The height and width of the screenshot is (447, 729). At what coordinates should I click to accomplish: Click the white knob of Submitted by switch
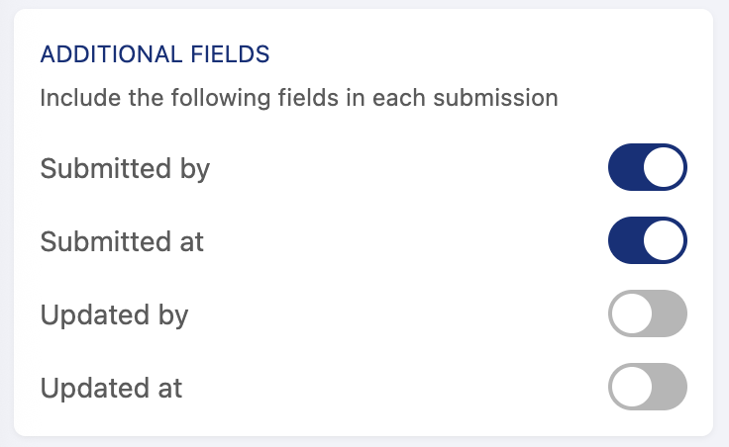click(x=665, y=169)
